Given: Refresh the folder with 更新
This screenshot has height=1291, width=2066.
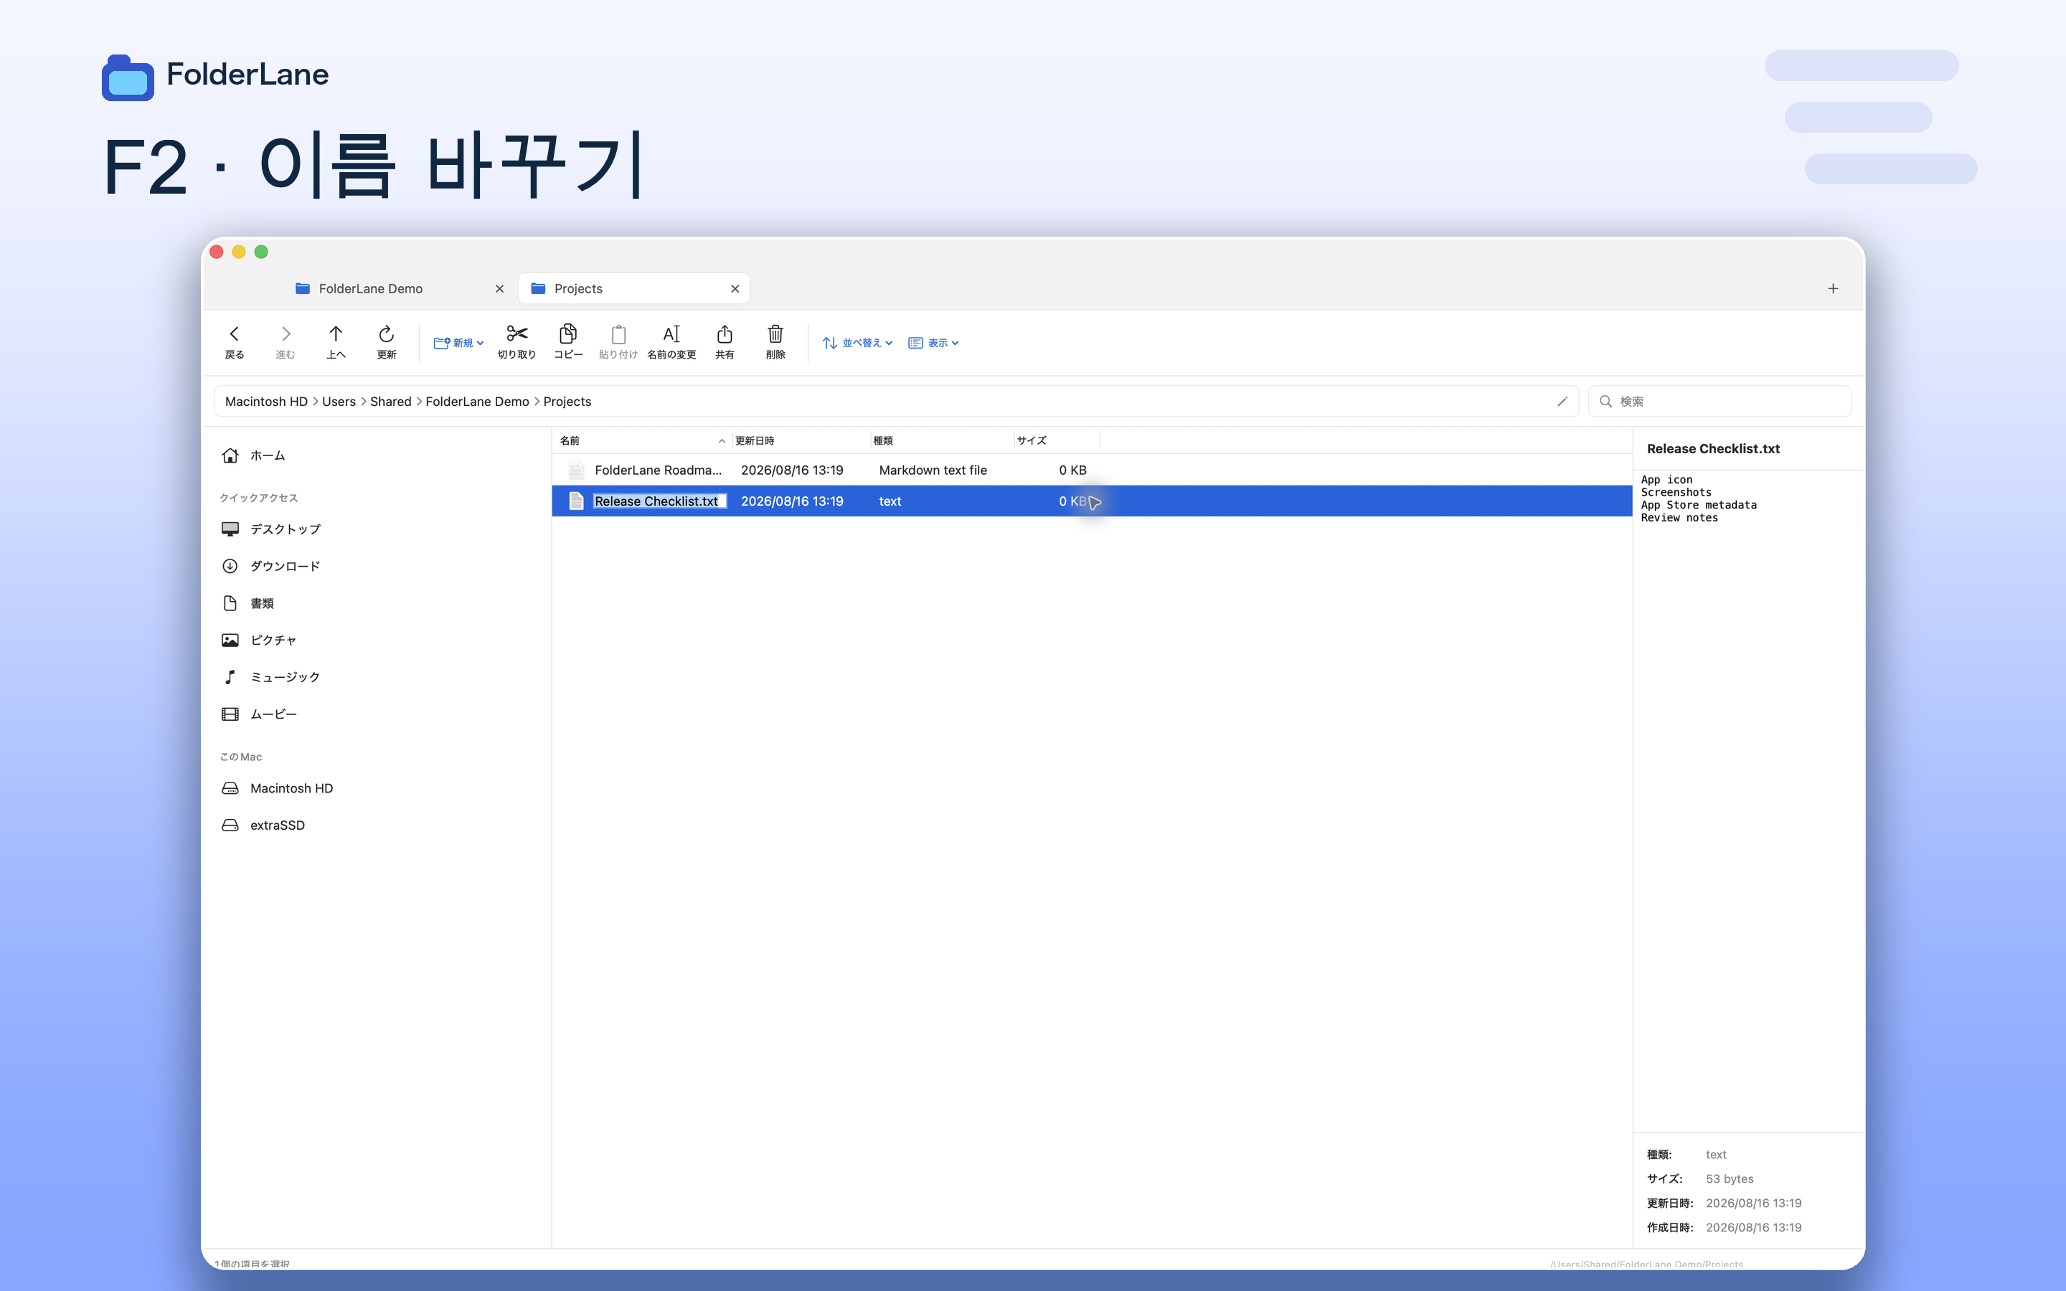Looking at the screenshot, I should point(387,341).
